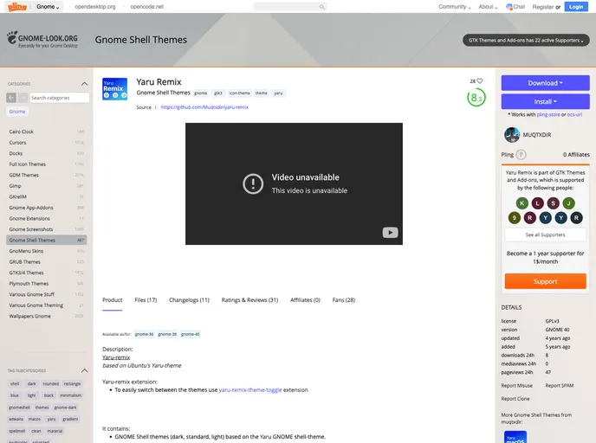Screen dimensions: 596x443
Task: Select GRUB Themes category
Action: coord(47,262)
